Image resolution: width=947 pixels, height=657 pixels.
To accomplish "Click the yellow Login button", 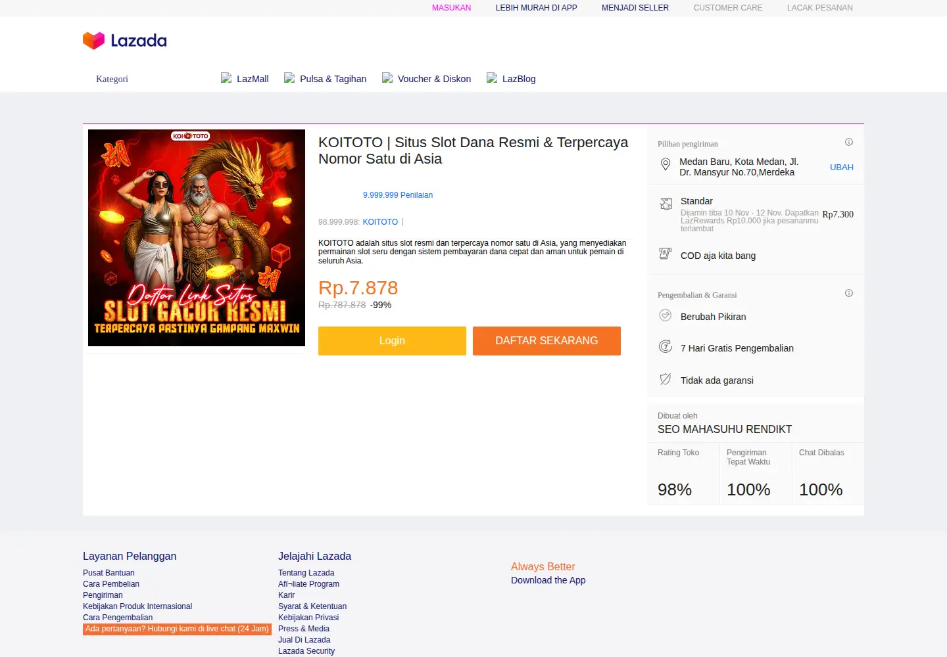I will click(392, 341).
